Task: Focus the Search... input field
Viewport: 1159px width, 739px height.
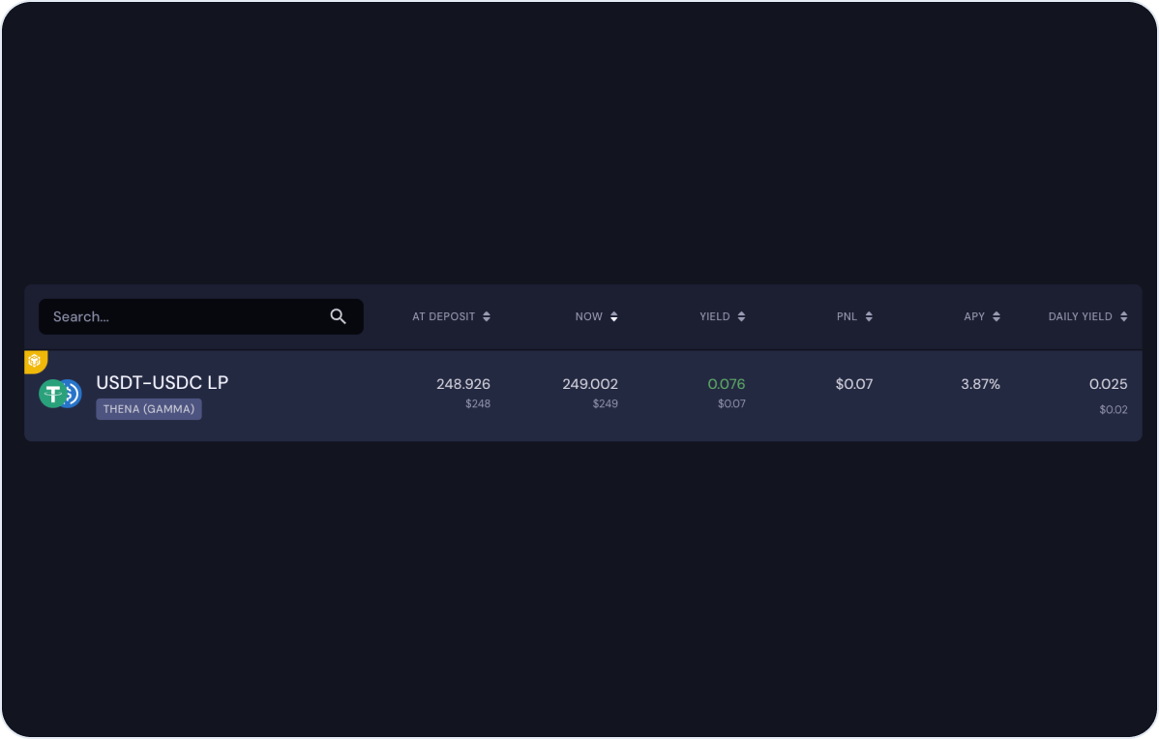Action: coord(200,316)
